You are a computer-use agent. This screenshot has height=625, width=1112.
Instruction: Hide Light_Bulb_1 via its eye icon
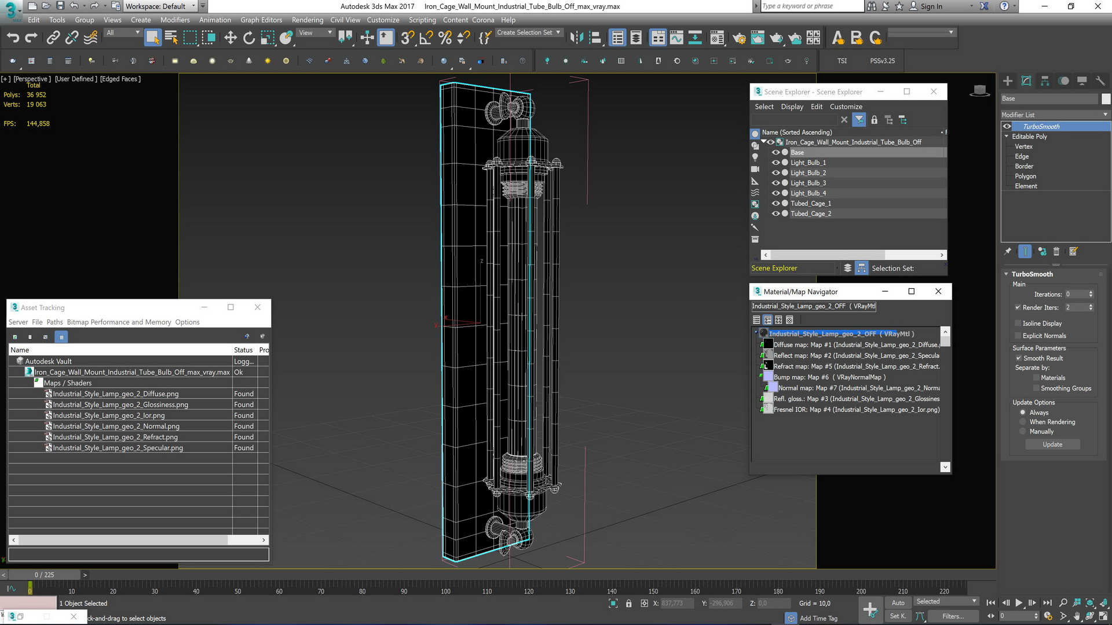(776, 163)
